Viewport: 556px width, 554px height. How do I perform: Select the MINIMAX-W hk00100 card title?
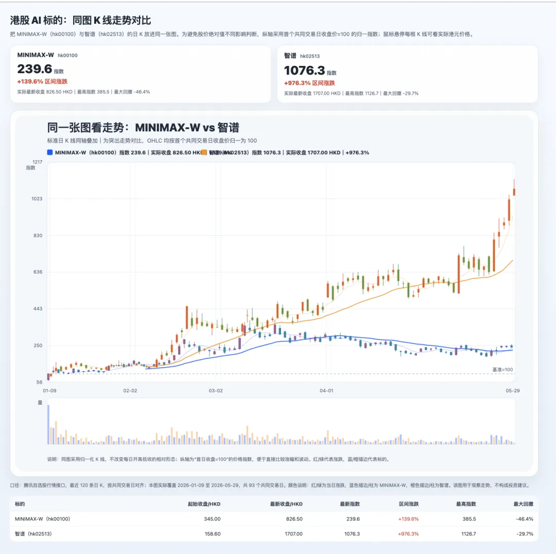[47, 55]
